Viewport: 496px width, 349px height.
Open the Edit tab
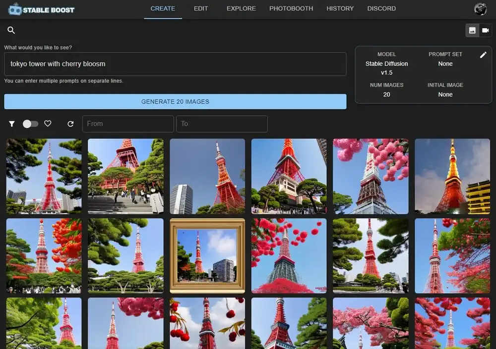(x=201, y=8)
